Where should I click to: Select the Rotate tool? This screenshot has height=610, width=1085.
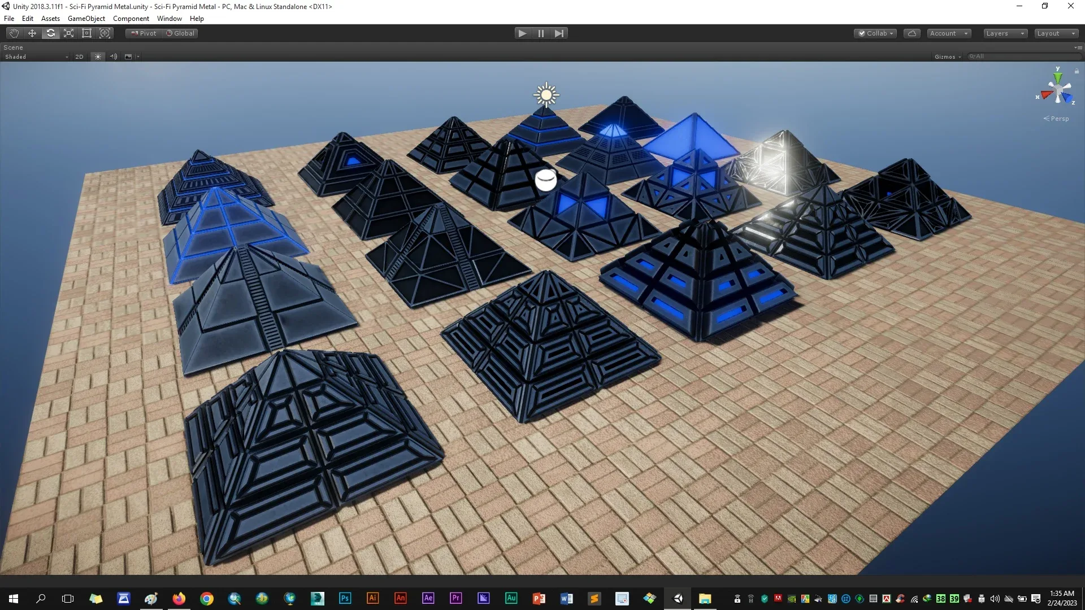point(51,33)
